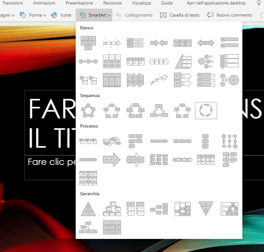Open the Immagini dropdown arrow
The height and width of the screenshot is (252, 264).
click(13, 15)
